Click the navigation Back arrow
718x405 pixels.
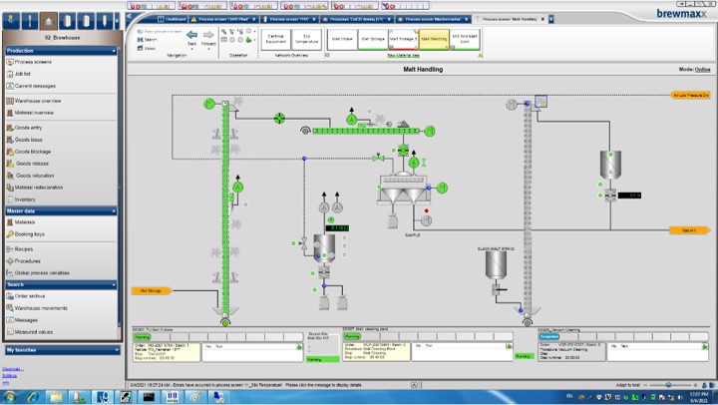click(192, 35)
